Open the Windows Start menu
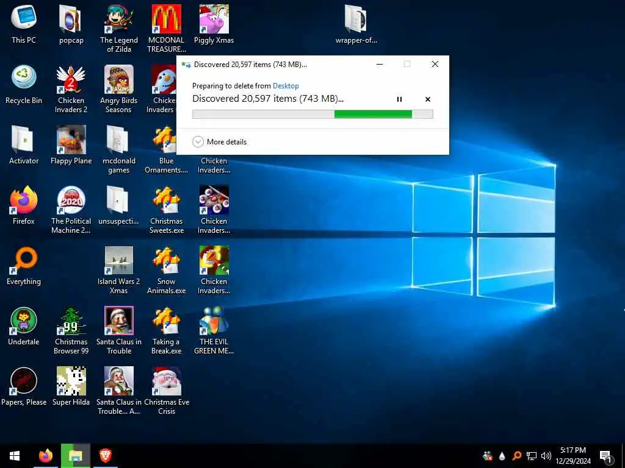Image resolution: width=625 pixels, height=468 pixels. coord(15,456)
